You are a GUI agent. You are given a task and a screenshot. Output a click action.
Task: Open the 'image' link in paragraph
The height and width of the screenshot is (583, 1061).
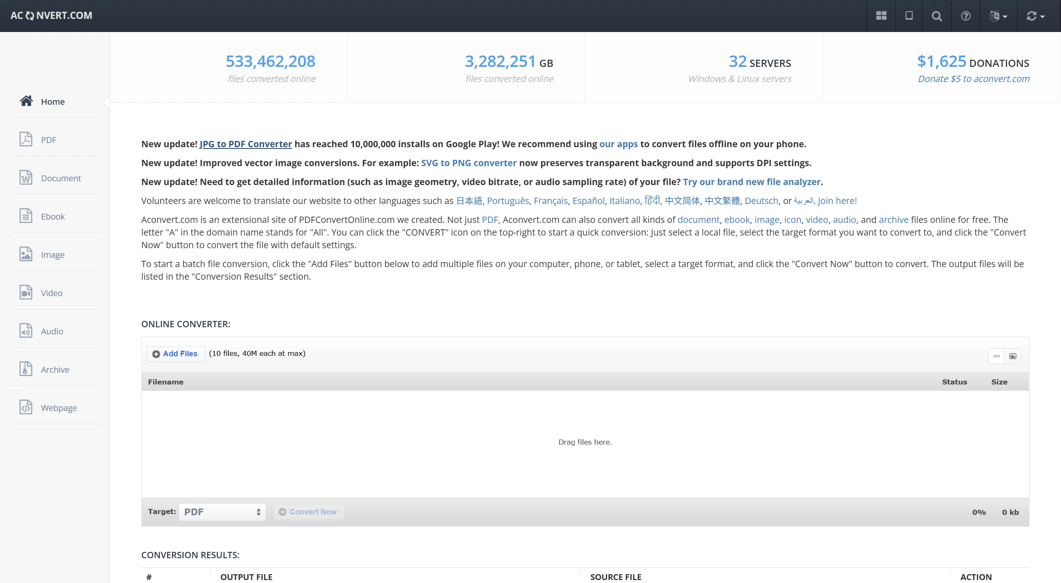767,220
